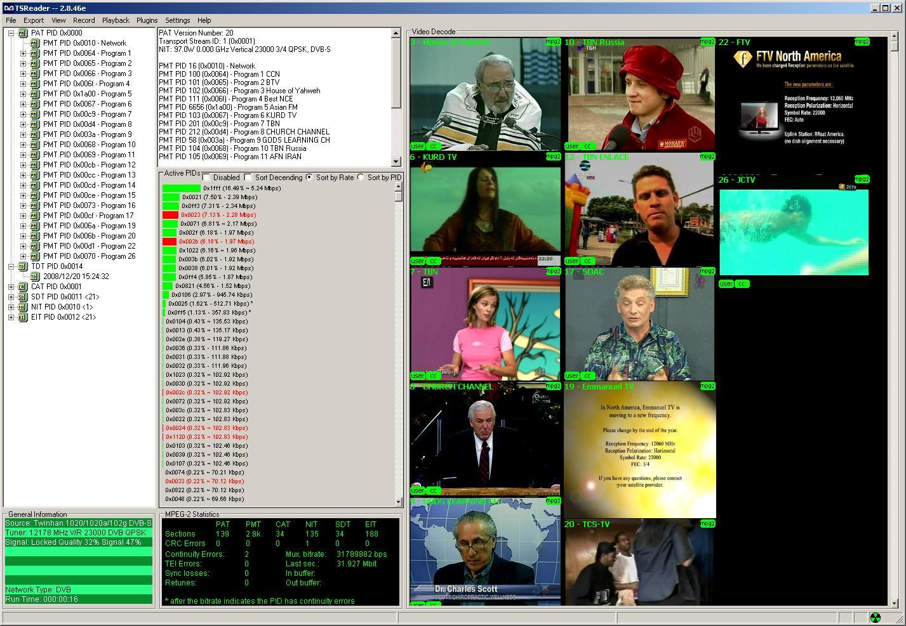Click the red bar for PID 0x002b
The height and width of the screenshot is (626, 906).
click(x=170, y=242)
